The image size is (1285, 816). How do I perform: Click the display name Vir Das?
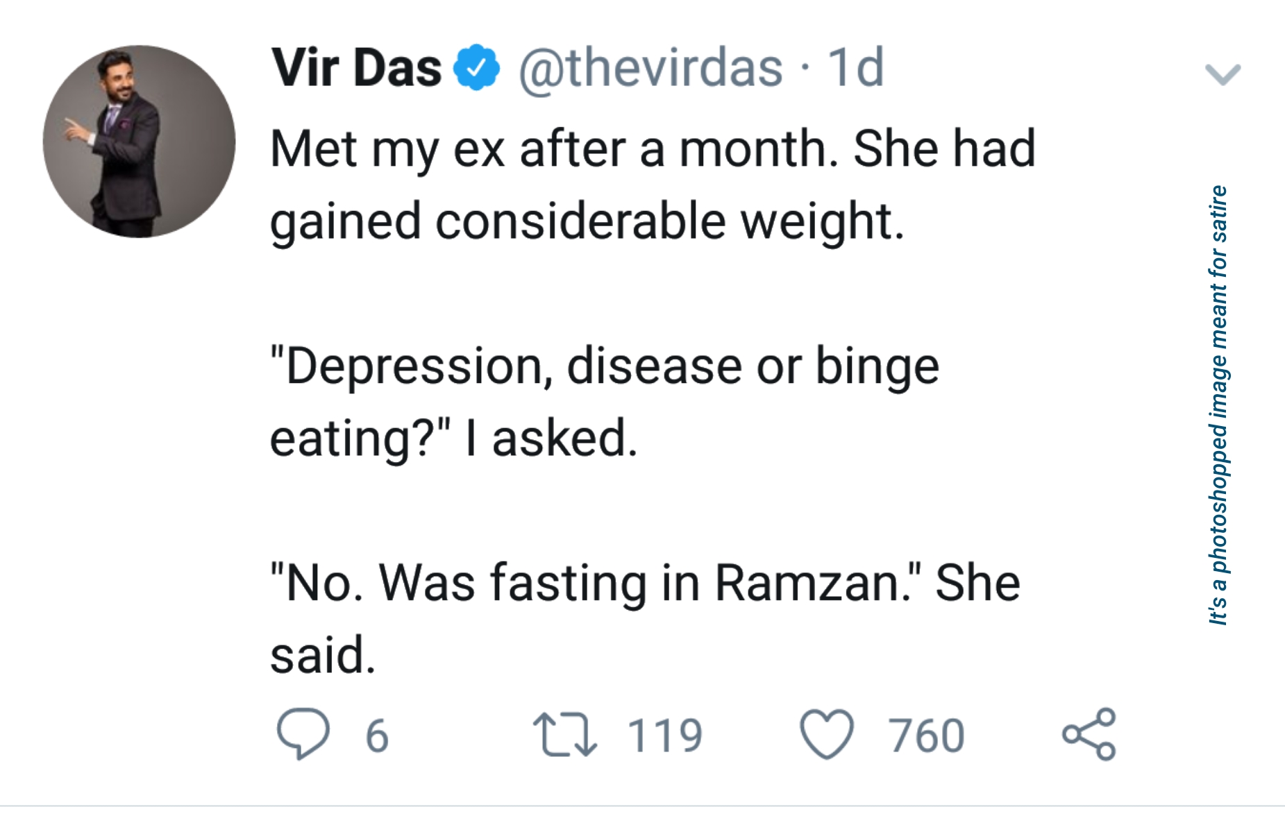coord(356,68)
